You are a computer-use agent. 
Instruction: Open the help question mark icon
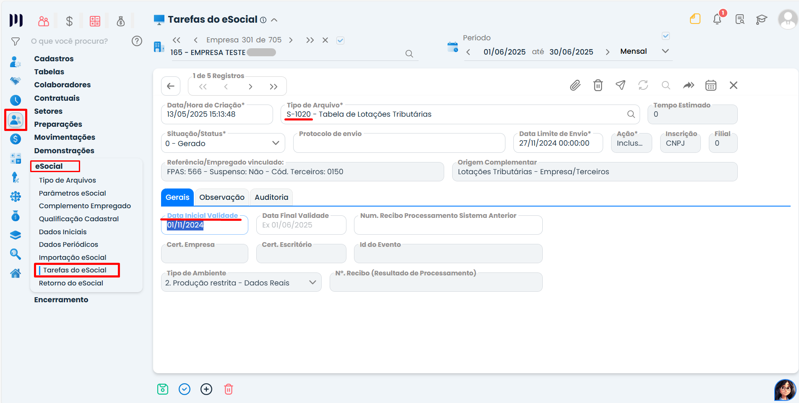(137, 41)
